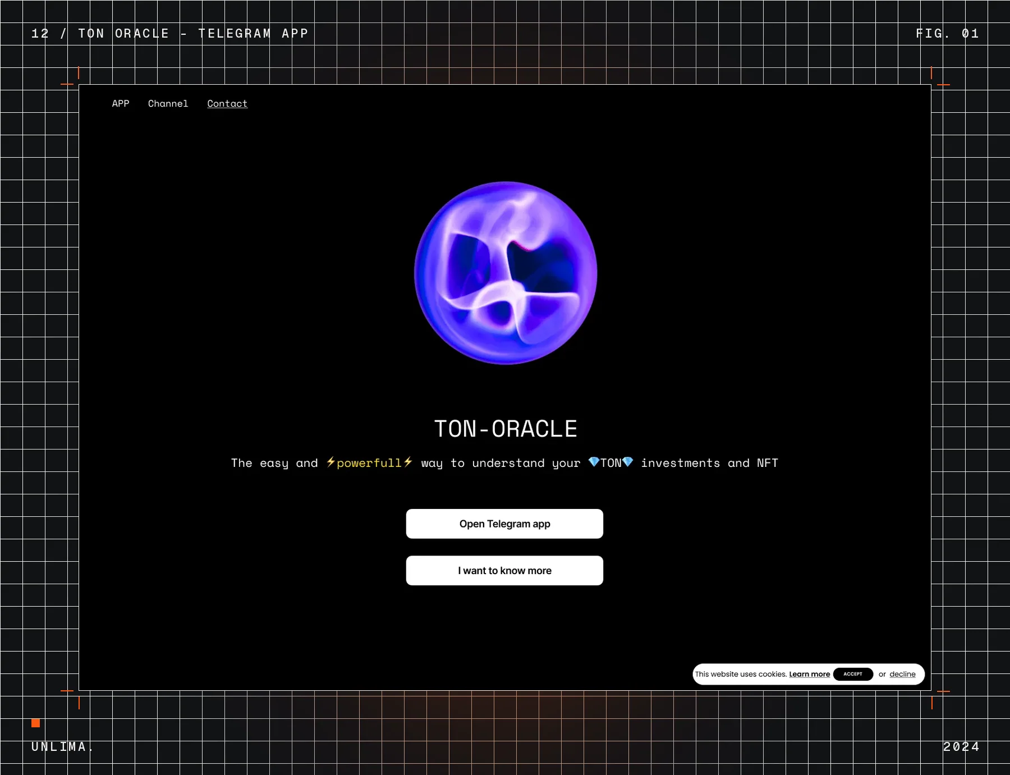Click the diamond emoji after TON
The width and height of the screenshot is (1010, 775).
pos(628,462)
